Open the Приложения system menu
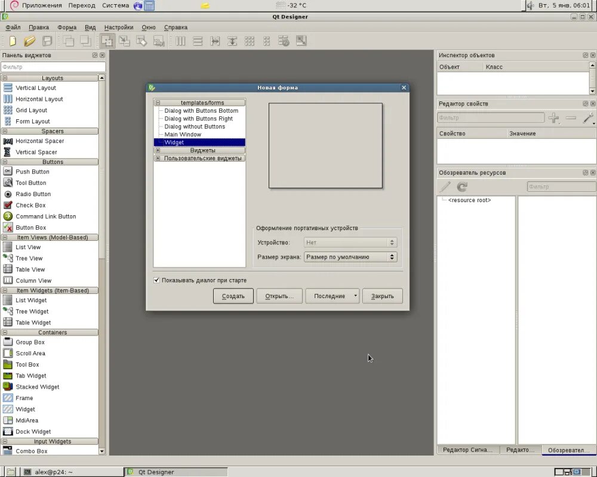597x477 pixels. [x=42, y=5]
